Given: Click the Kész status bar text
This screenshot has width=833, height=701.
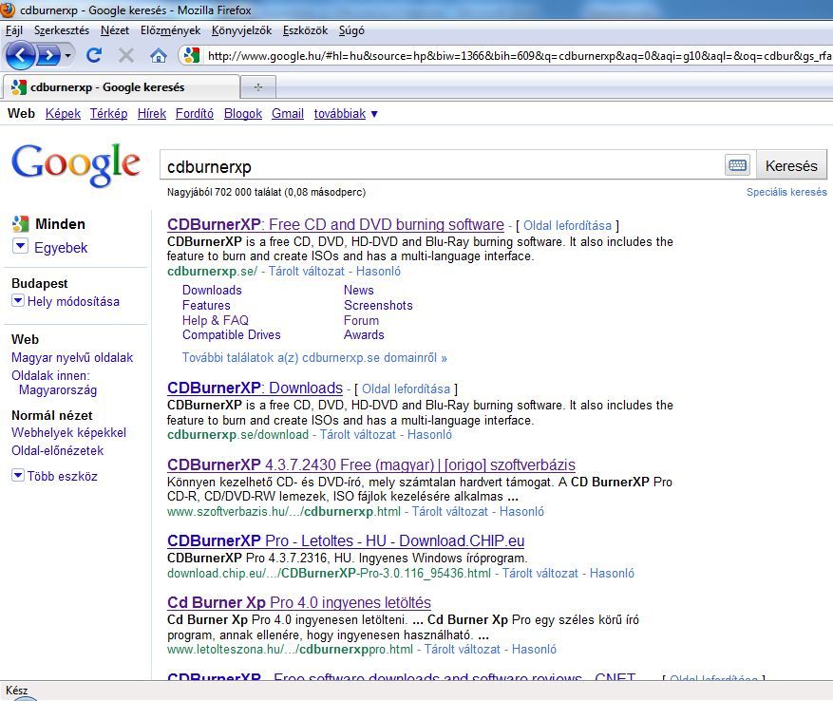Looking at the screenshot, I should (x=16, y=690).
